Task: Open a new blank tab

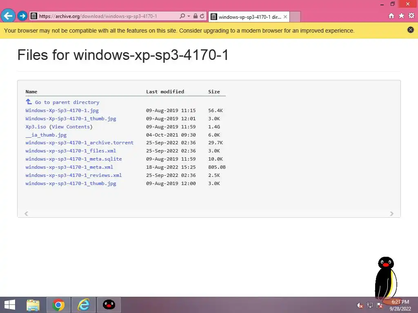Action: coord(295,17)
